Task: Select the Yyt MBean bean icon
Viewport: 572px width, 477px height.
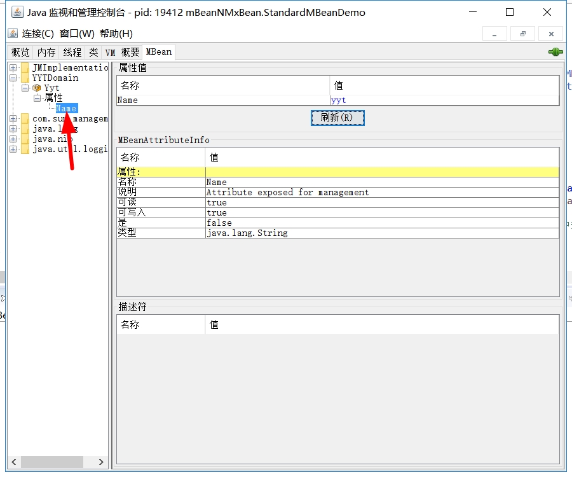Action: [36, 88]
